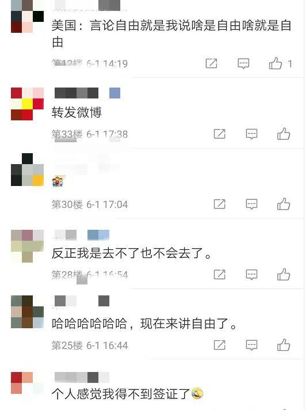Open avatar of the 转发微博 commenter
Screen dimensions: 305x410
pyautogui.click(x=27, y=104)
